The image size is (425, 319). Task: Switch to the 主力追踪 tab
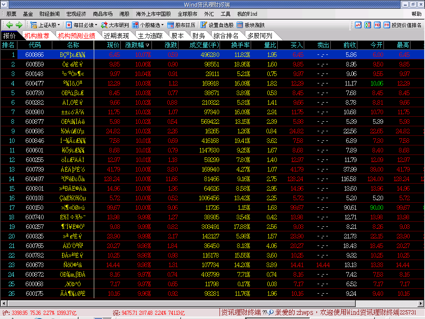click(x=150, y=36)
